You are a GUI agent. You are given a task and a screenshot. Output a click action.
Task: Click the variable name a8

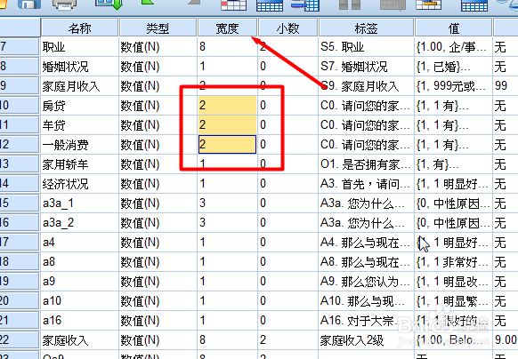click(49, 261)
